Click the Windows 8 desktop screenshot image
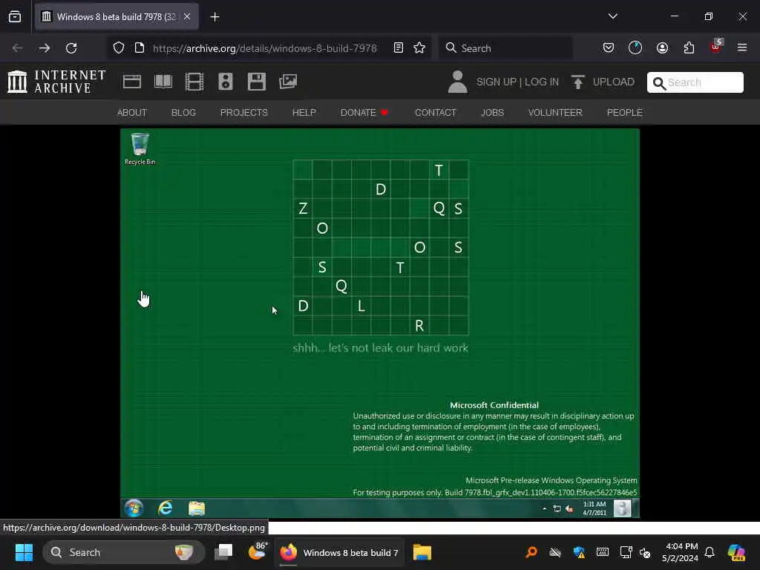This screenshot has width=760, height=570. tap(380, 323)
